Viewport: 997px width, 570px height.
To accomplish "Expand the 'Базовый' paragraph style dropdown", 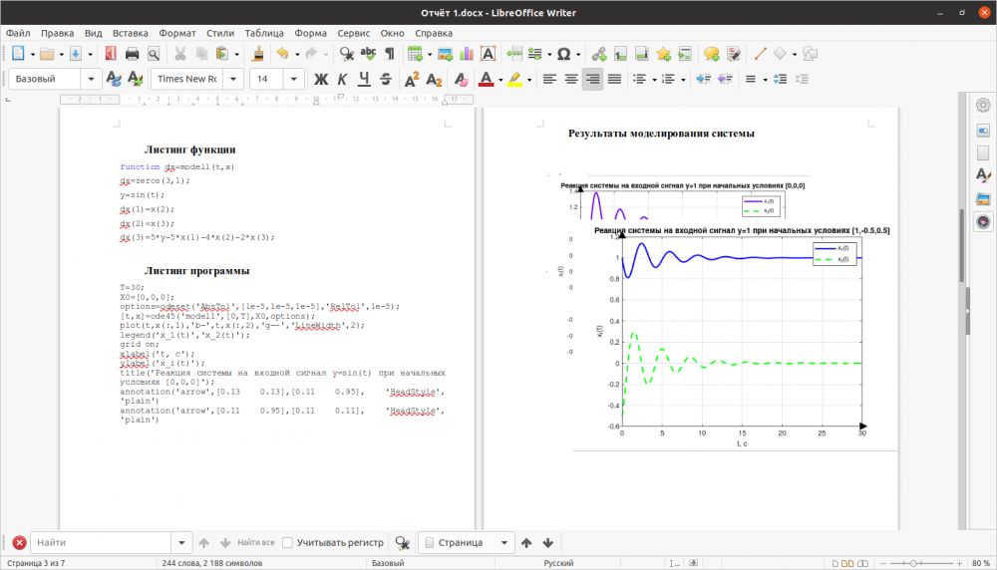I will [x=92, y=79].
